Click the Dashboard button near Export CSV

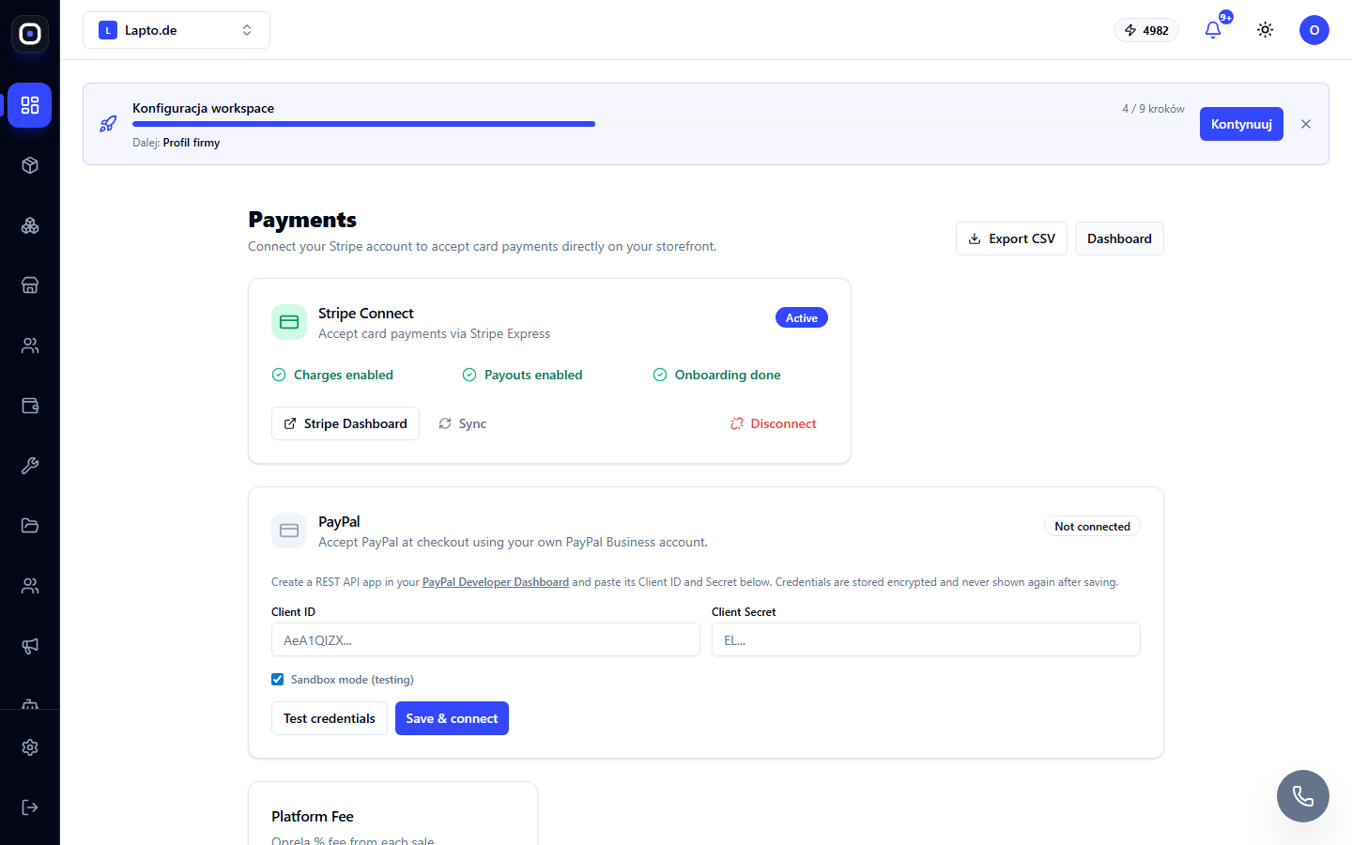click(1119, 238)
